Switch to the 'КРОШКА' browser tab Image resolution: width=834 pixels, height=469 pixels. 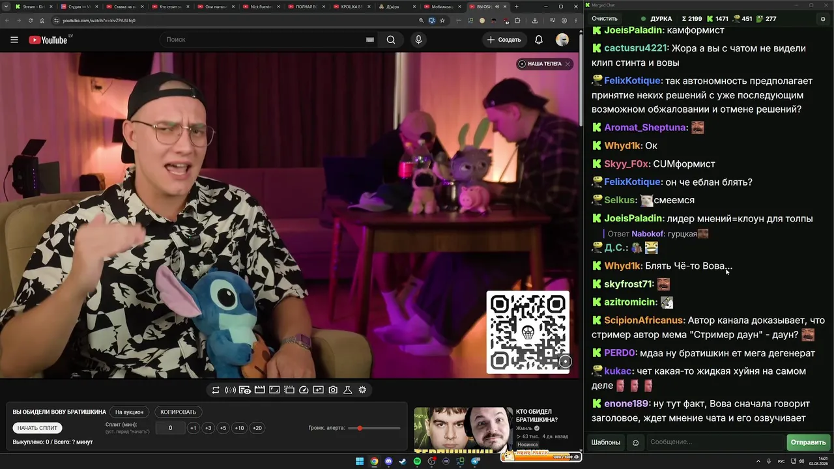pos(353,7)
